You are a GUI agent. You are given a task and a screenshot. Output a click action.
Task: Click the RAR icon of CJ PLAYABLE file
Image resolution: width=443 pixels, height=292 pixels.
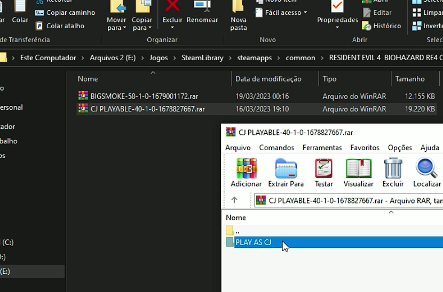83,109
